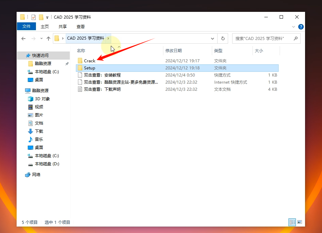Switch to details view layout
Screen dimensions: 322x233
pos(292,222)
